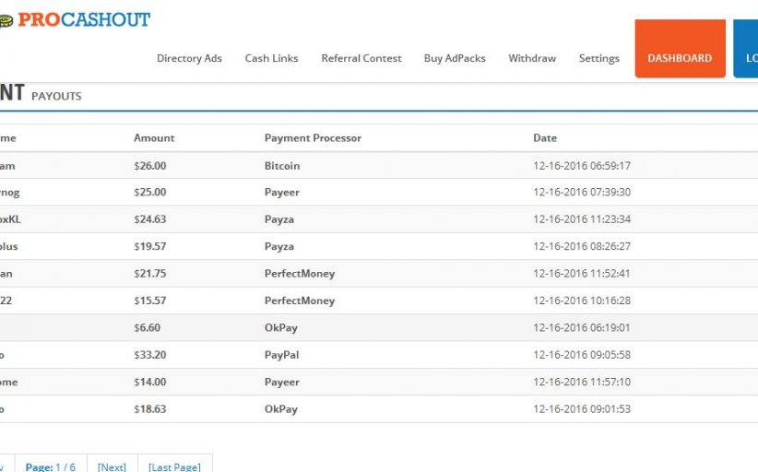Click the Payment Processor column header

tap(313, 138)
